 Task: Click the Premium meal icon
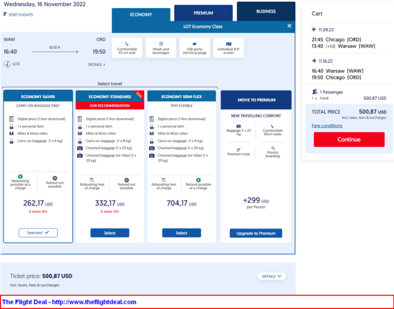point(239,150)
